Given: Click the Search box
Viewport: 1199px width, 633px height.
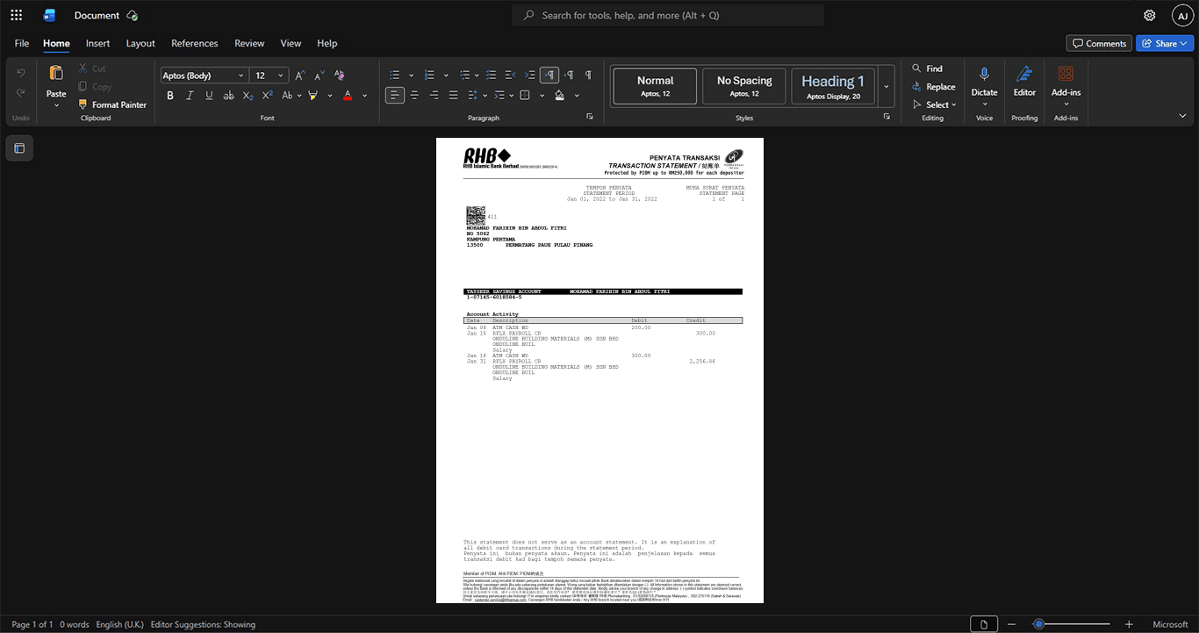Looking at the screenshot, I should 668,15.
